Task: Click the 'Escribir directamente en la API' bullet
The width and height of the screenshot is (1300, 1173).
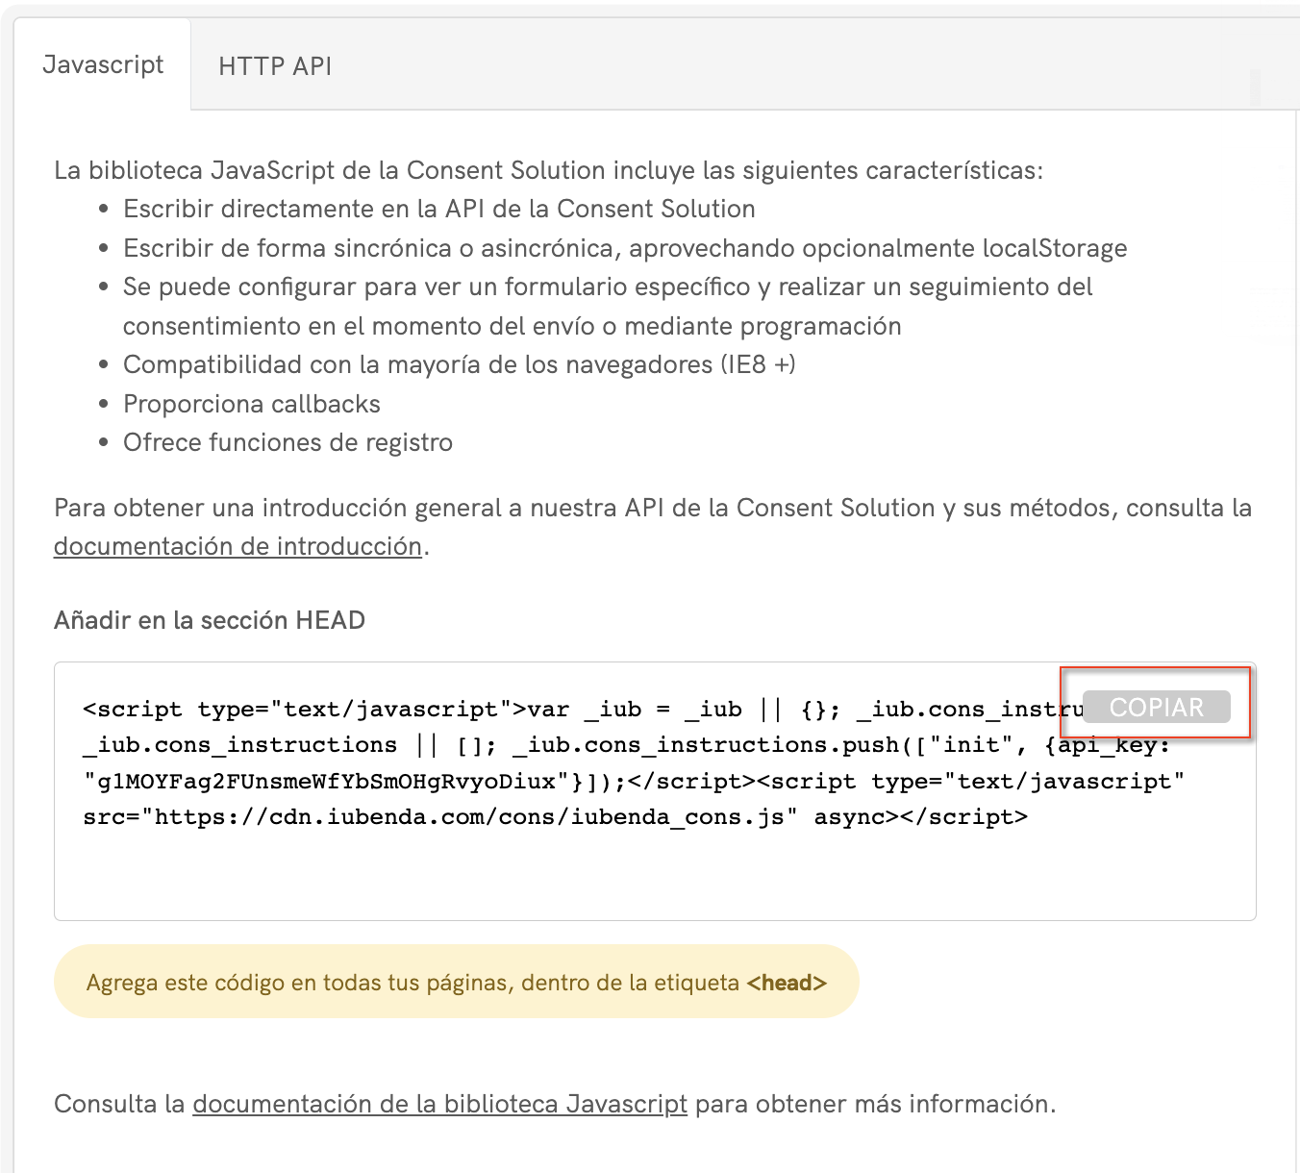Action: [438, 209]
